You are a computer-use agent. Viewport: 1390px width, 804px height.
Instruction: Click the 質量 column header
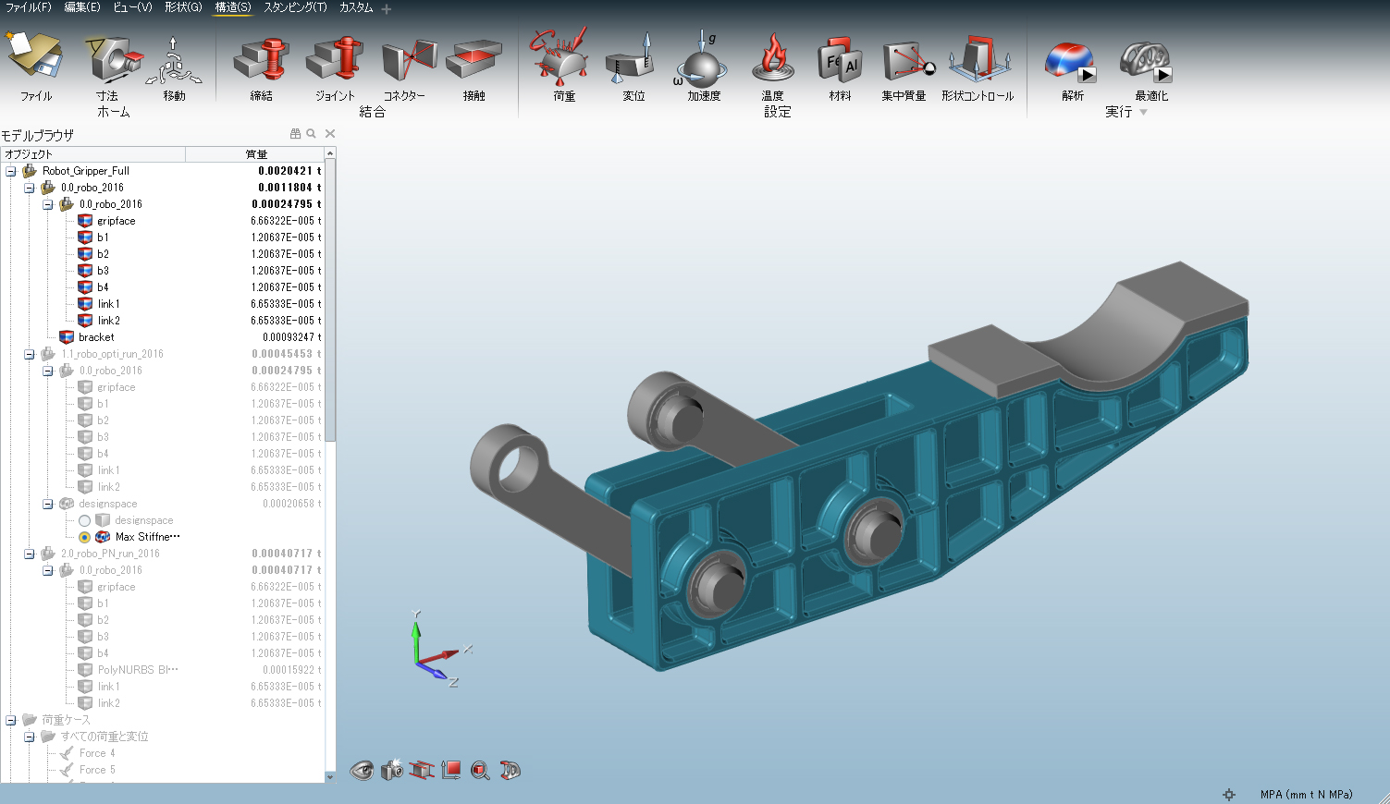coord(255,154)
